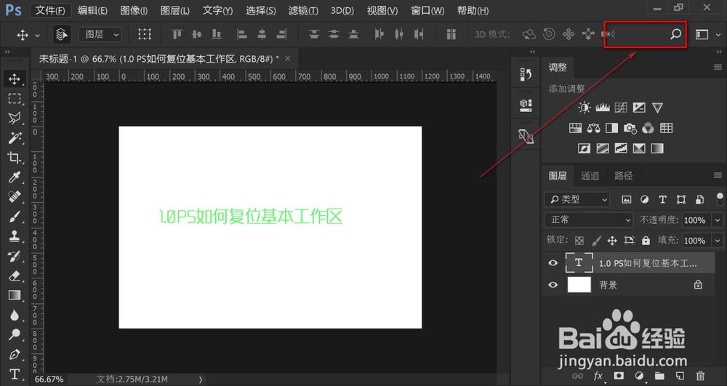Image resolution: width=727 pixels, height=386 pixels.
Task: Hide the 背景 layer eye icon
Action: click(553, 284)
